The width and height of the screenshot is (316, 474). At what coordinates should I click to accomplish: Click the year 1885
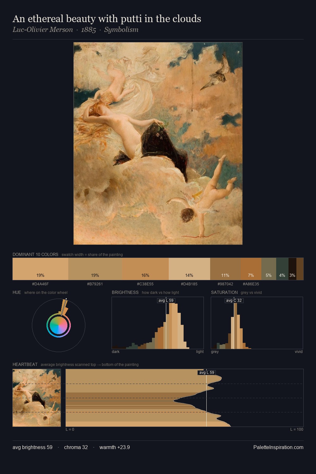88,30
